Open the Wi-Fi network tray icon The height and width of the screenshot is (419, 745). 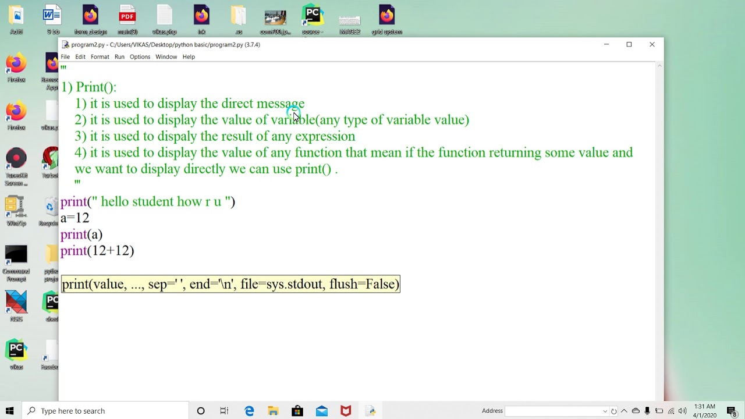tap(671, 411)
